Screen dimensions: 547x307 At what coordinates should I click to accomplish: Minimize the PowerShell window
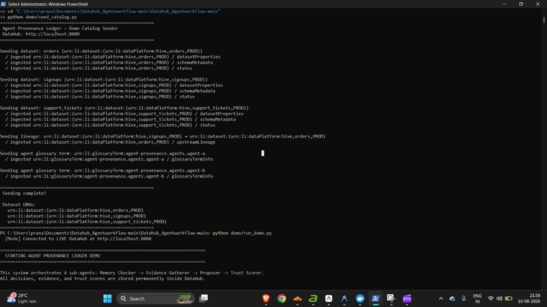(504, 4)
